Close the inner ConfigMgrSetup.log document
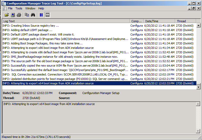 (199, 8)
